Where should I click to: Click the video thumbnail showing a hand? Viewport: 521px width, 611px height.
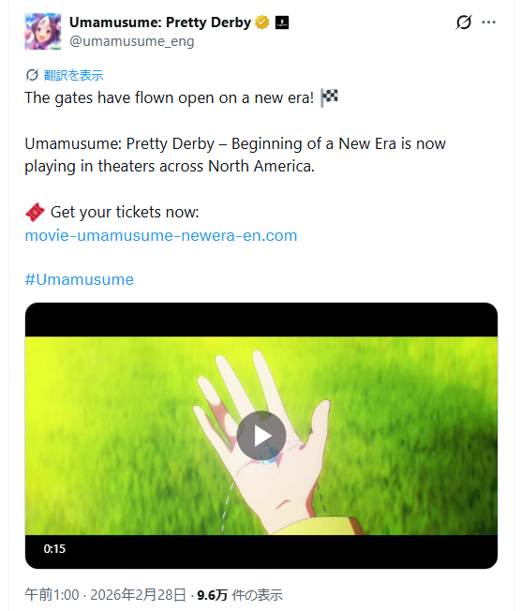click(261, 436)
